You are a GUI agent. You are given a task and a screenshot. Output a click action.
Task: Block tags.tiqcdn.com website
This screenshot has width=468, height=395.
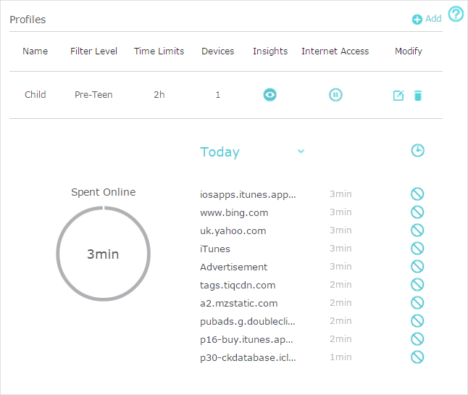[x=417, y=285]
